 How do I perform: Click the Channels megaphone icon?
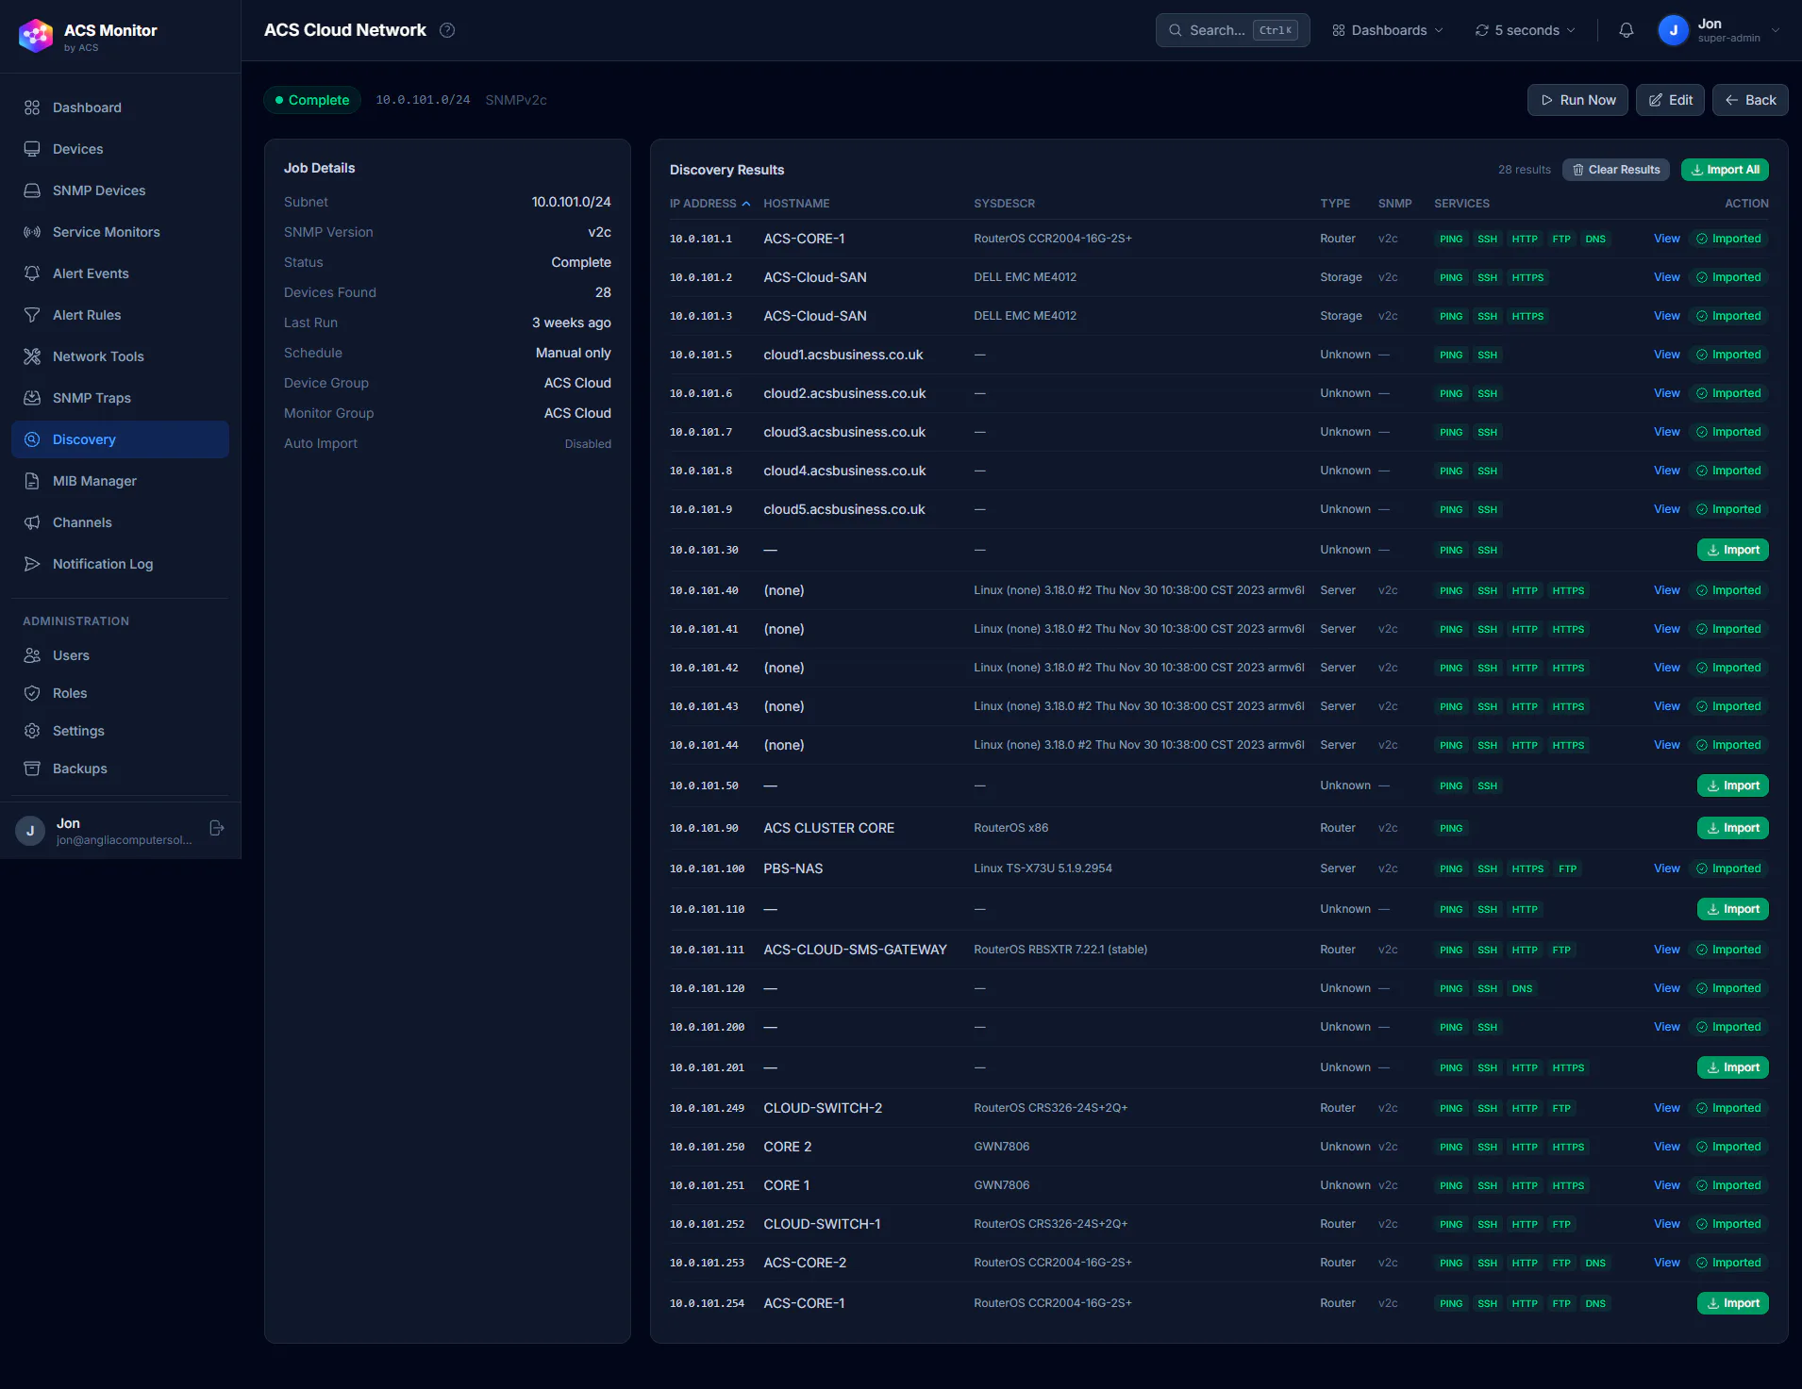point(32,522)
